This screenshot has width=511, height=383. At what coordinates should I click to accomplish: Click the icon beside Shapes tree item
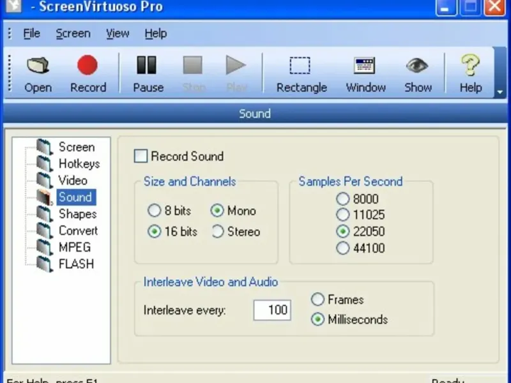[45, 214]
